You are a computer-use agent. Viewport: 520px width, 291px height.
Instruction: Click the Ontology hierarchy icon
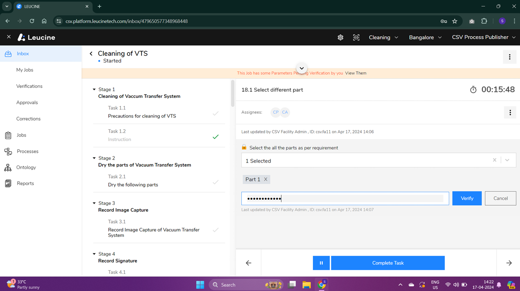[x=8, y=167]
